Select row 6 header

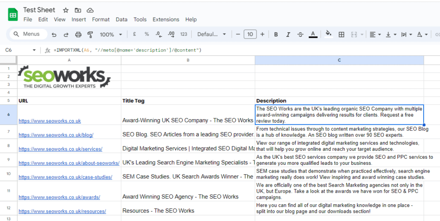pos(9,115)
